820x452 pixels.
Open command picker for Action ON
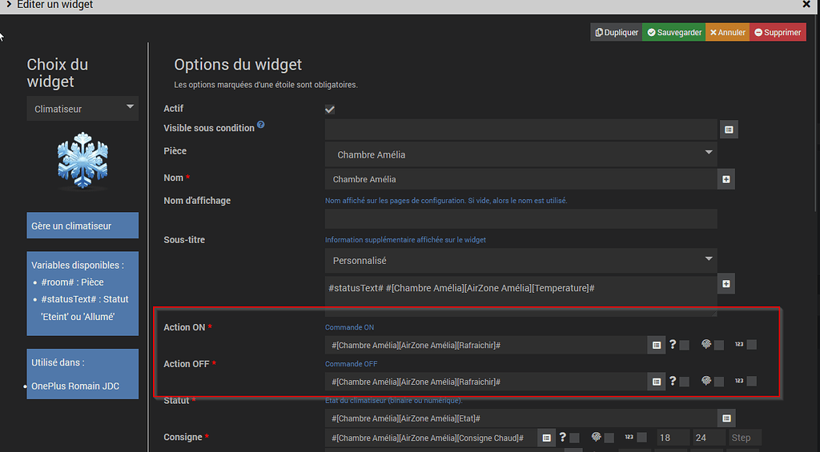(x=657, y=345)
